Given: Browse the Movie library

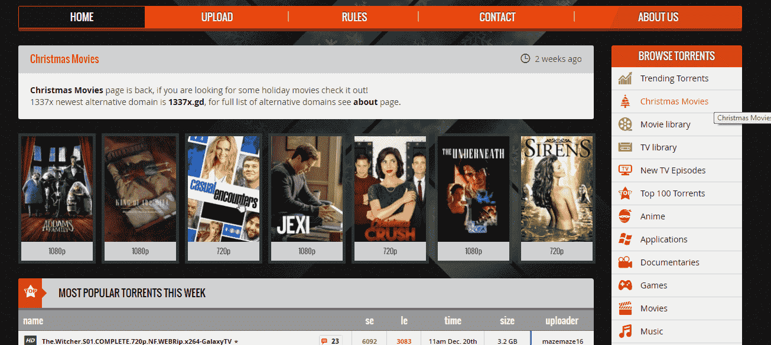Looking at the screenshot, I should point(665,124).
